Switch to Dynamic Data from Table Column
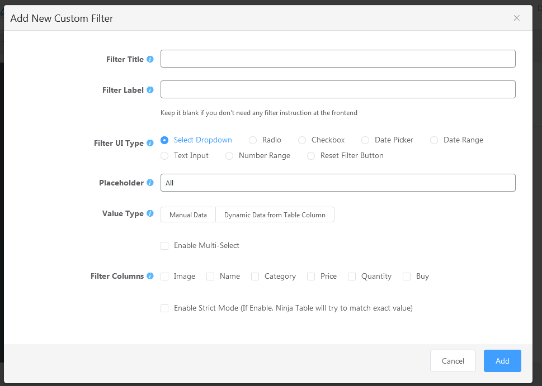This screenshot has height=386, width=542. pos(275,215)
